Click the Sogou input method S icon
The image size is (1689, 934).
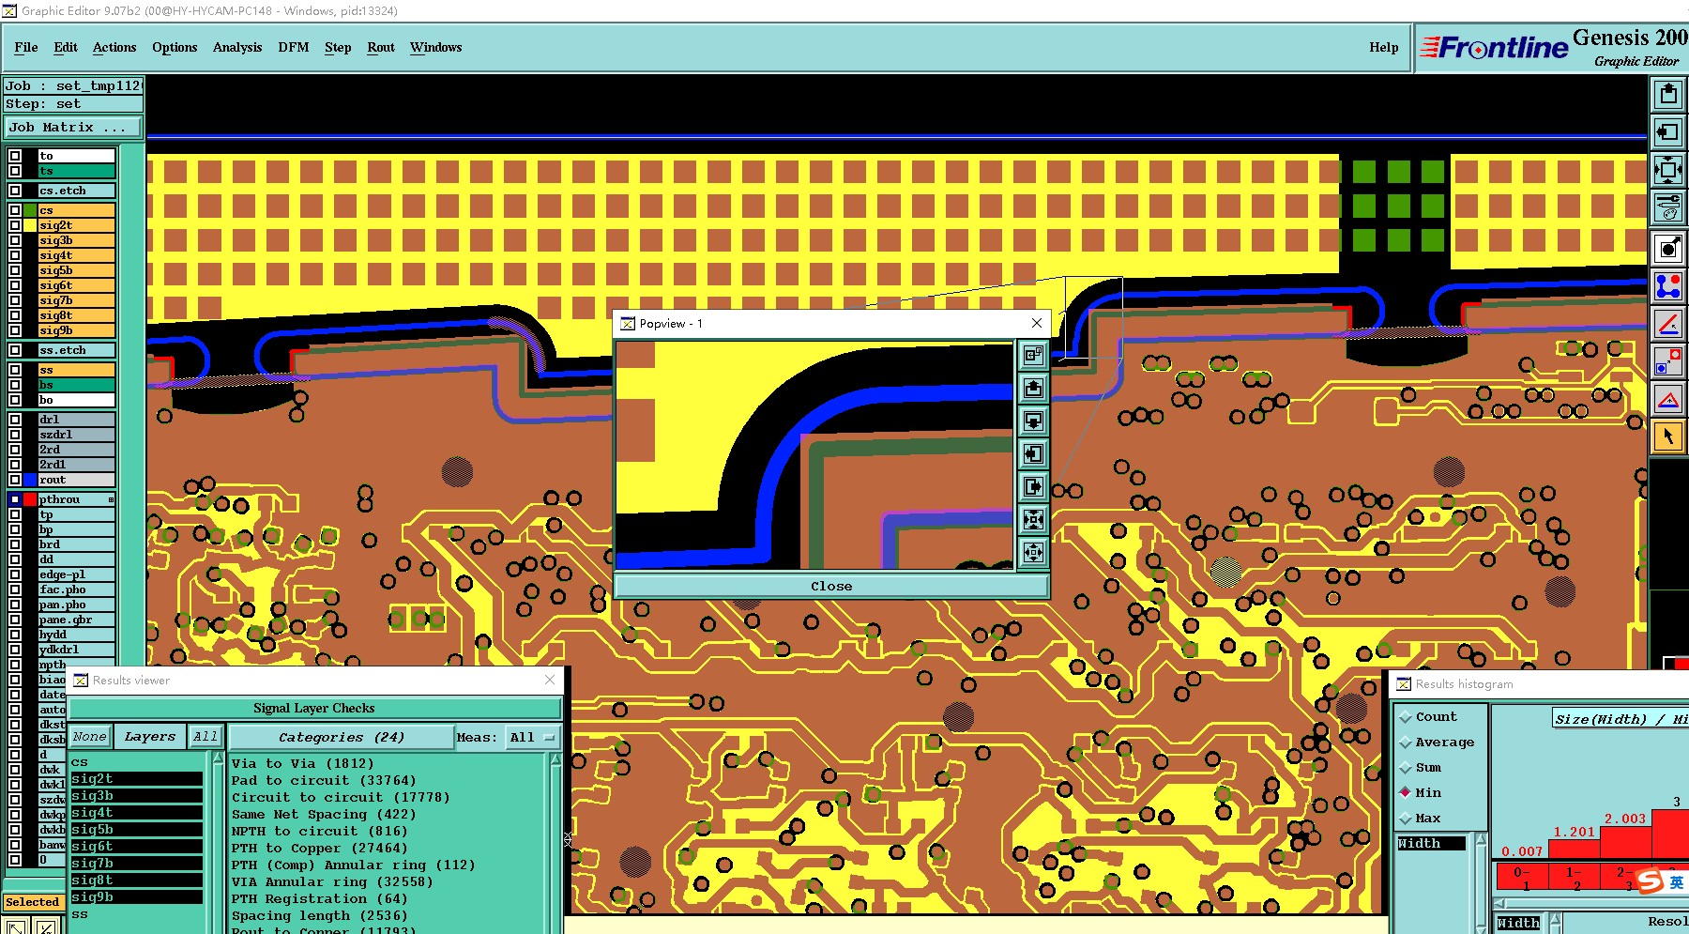(x=1651, y=881)
